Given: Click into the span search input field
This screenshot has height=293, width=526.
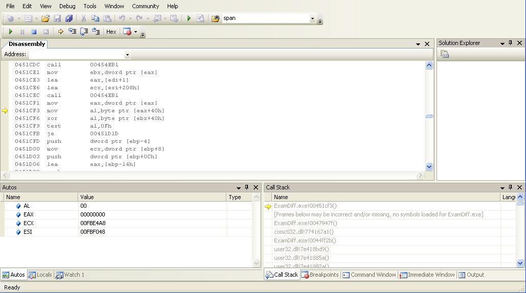Looking at the screenshot, I should (266, 18).
